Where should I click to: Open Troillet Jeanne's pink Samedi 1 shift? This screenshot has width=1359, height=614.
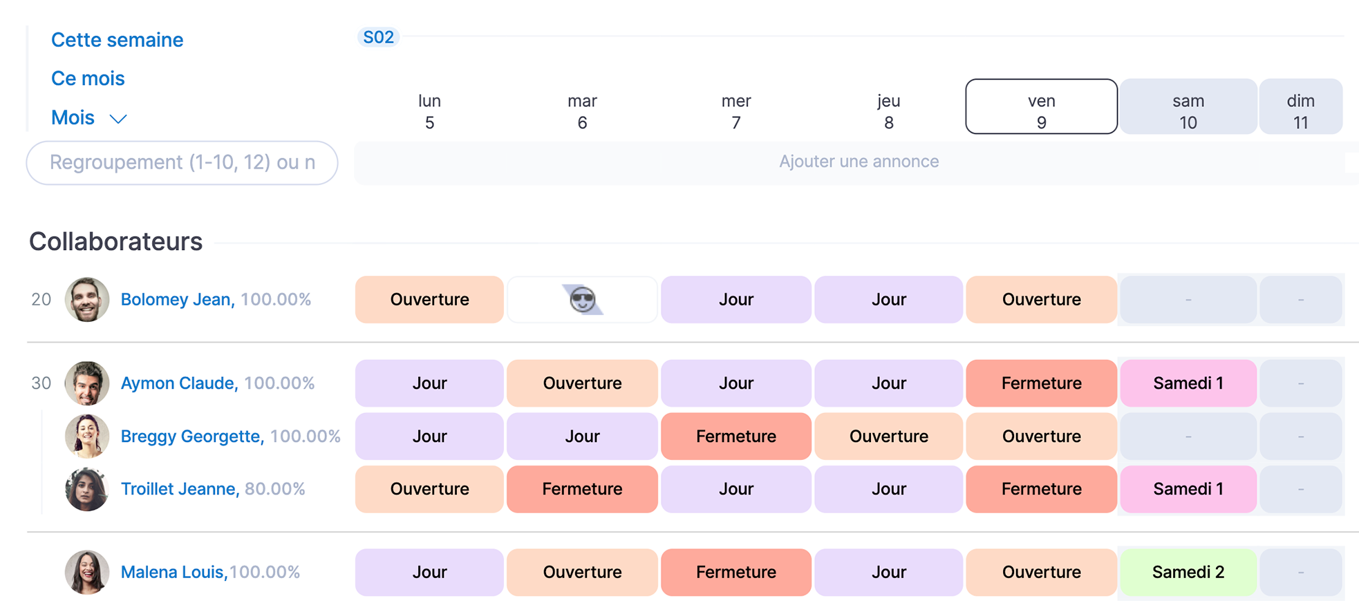1188,489
